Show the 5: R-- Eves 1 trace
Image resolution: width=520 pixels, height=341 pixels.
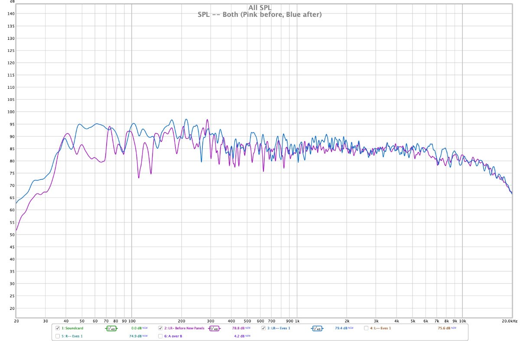click(x=58, y=336)
